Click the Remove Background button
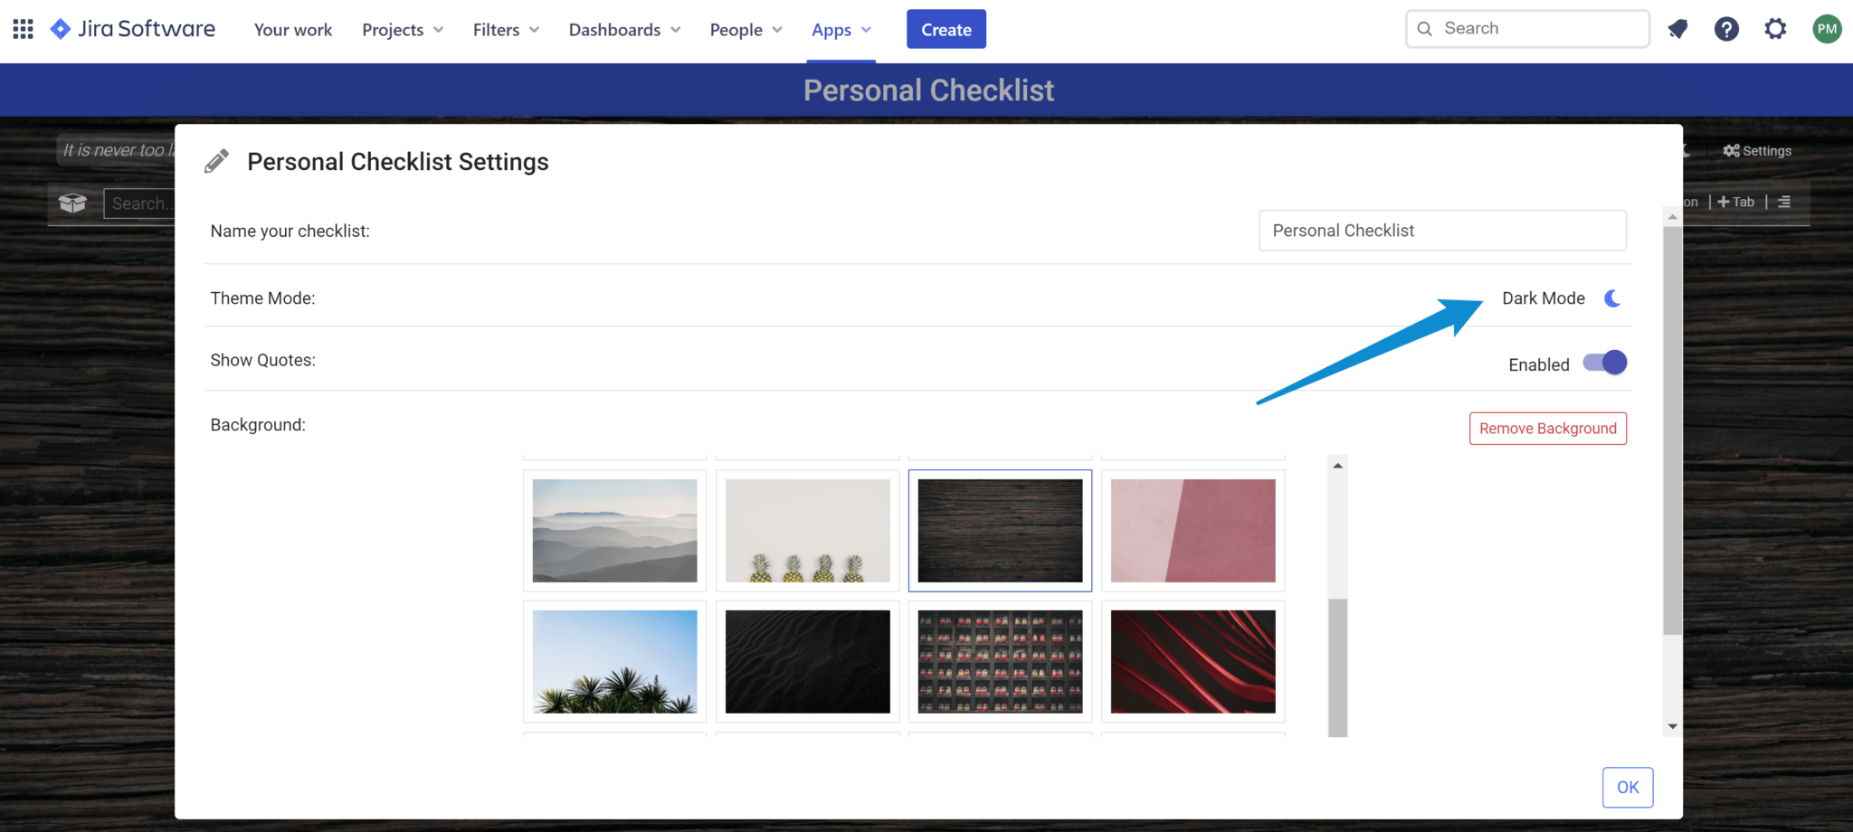Image resolution: width=1853 pixels, height=832 pixels. 1547,429
